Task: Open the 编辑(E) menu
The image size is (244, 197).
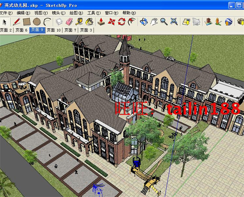Action: tap(23, 13)
